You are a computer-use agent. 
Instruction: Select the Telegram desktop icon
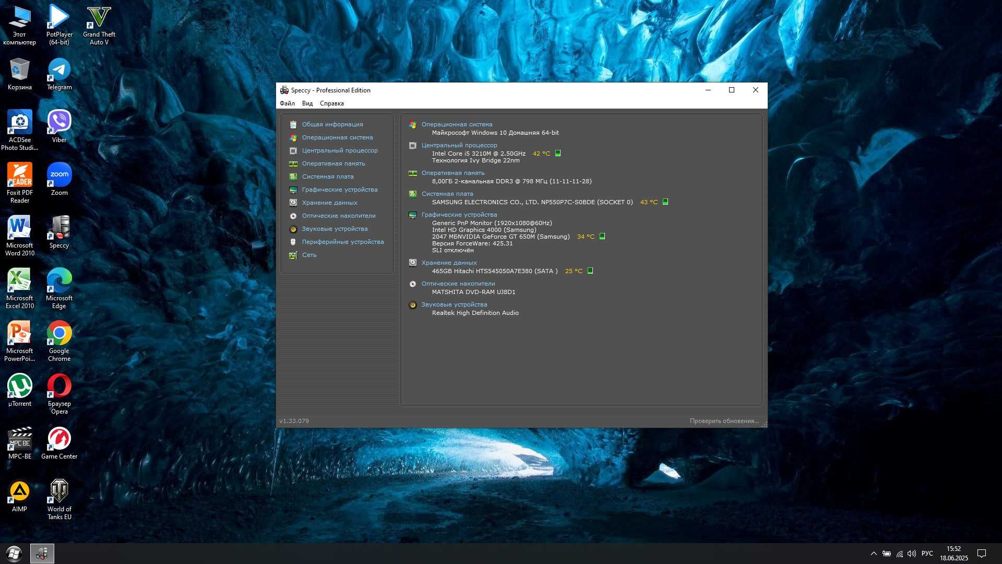point(59,74)
